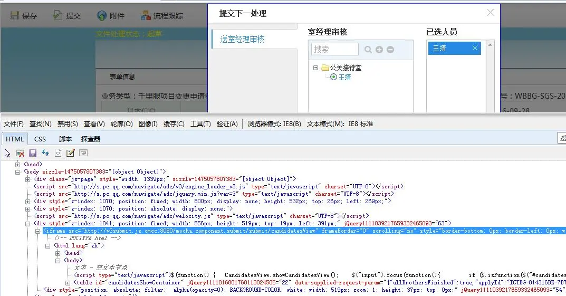The height and width of the screenshot is (296, 566).
Task: Click the clear browser cache icon
Action: pyautogui.click(x=20, y=153)
